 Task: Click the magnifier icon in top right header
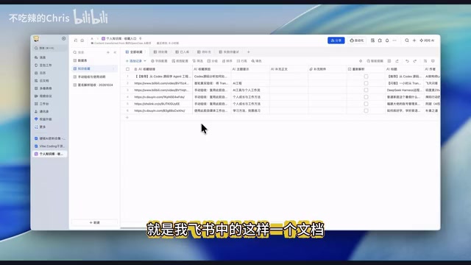tap(407, 40)
